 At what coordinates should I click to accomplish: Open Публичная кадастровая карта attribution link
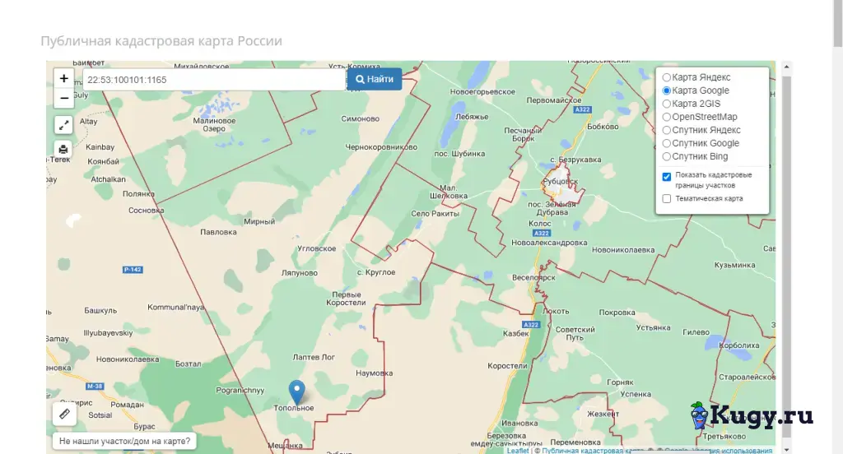point(593,451)
